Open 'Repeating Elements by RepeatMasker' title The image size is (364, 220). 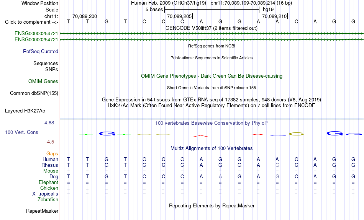click(212, 205)
